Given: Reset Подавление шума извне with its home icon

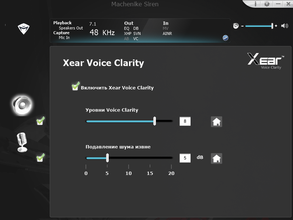Looking at the screenshot, I should (x=216, y=159).
